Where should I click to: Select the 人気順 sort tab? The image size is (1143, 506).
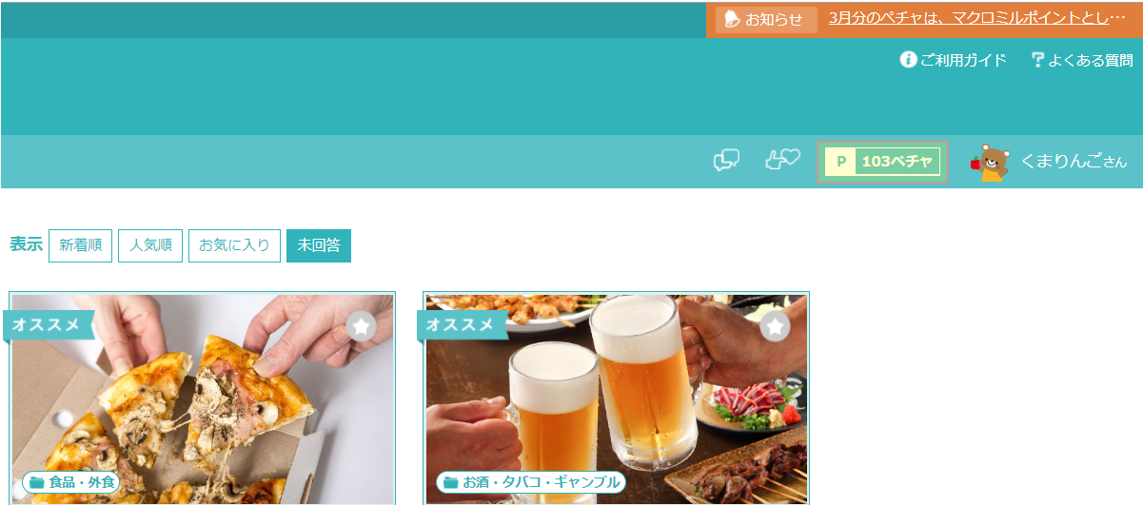pos(150,245)
